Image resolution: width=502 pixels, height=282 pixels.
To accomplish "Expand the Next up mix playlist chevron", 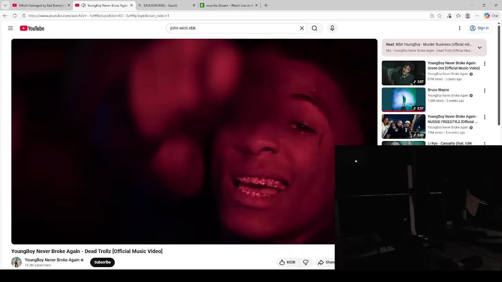I will [480, 47].
